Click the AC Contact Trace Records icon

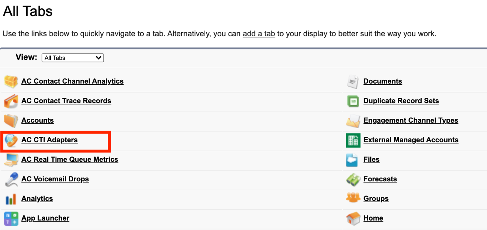pyautogui.click(x=11, y=101)
